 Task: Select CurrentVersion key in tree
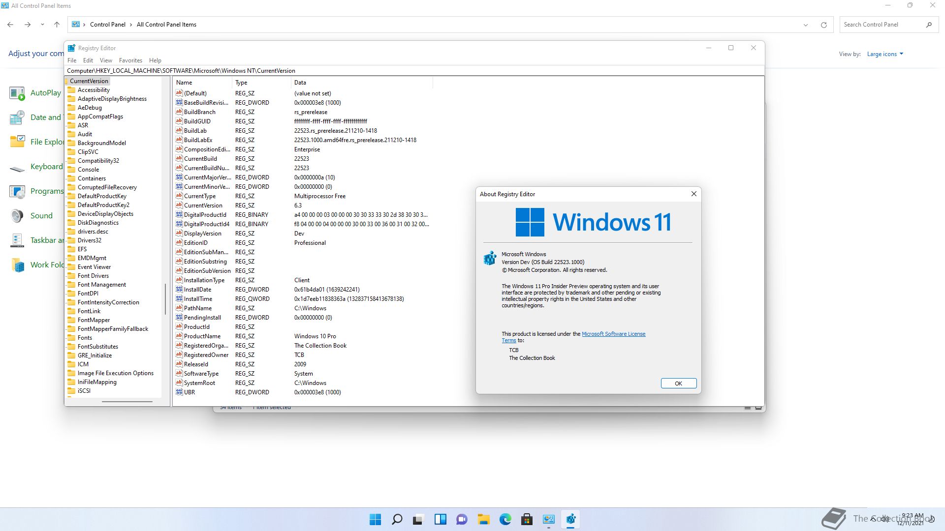pos(89,81)
